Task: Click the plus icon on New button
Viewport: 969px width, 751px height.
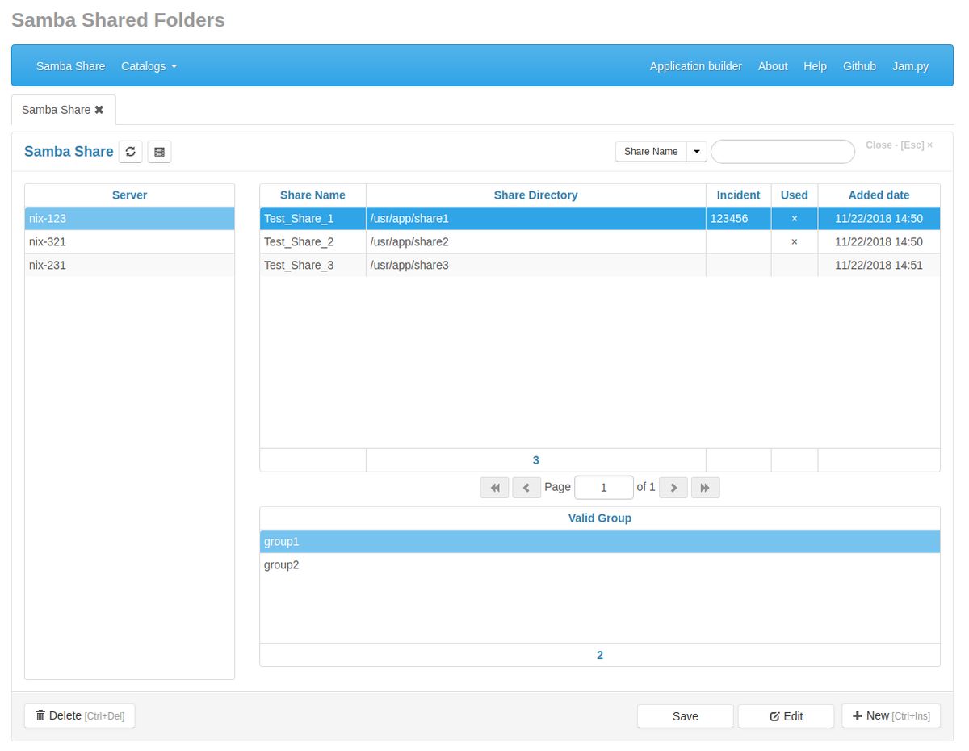Action: click(858, 715)
